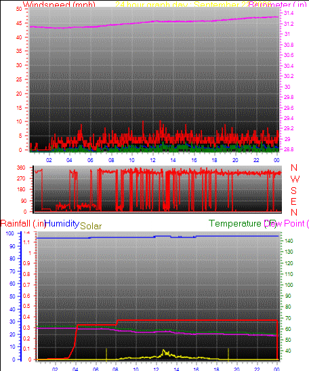Select 0.3 on the rainfall axis
The height and width of the screenshot is (371, 309).
(26, 328)
